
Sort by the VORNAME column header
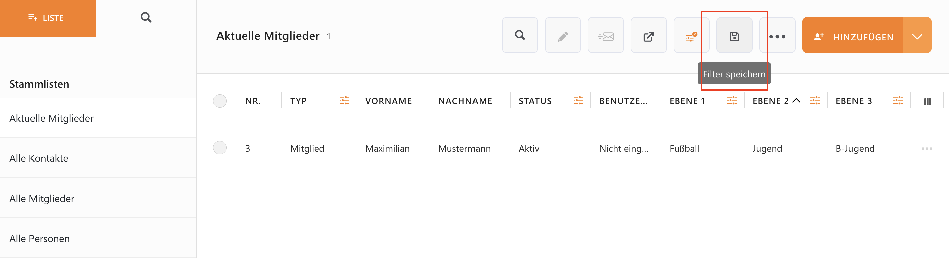tap(388, 101)
